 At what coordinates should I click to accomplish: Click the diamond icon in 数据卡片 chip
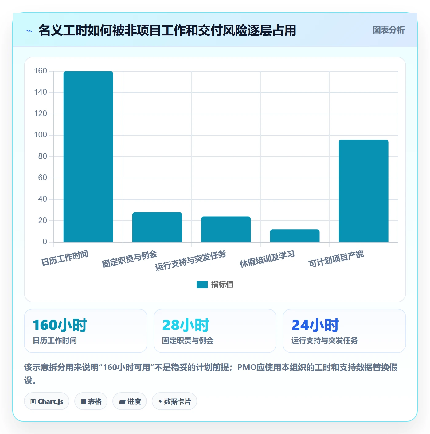click(x=160, y=401)
